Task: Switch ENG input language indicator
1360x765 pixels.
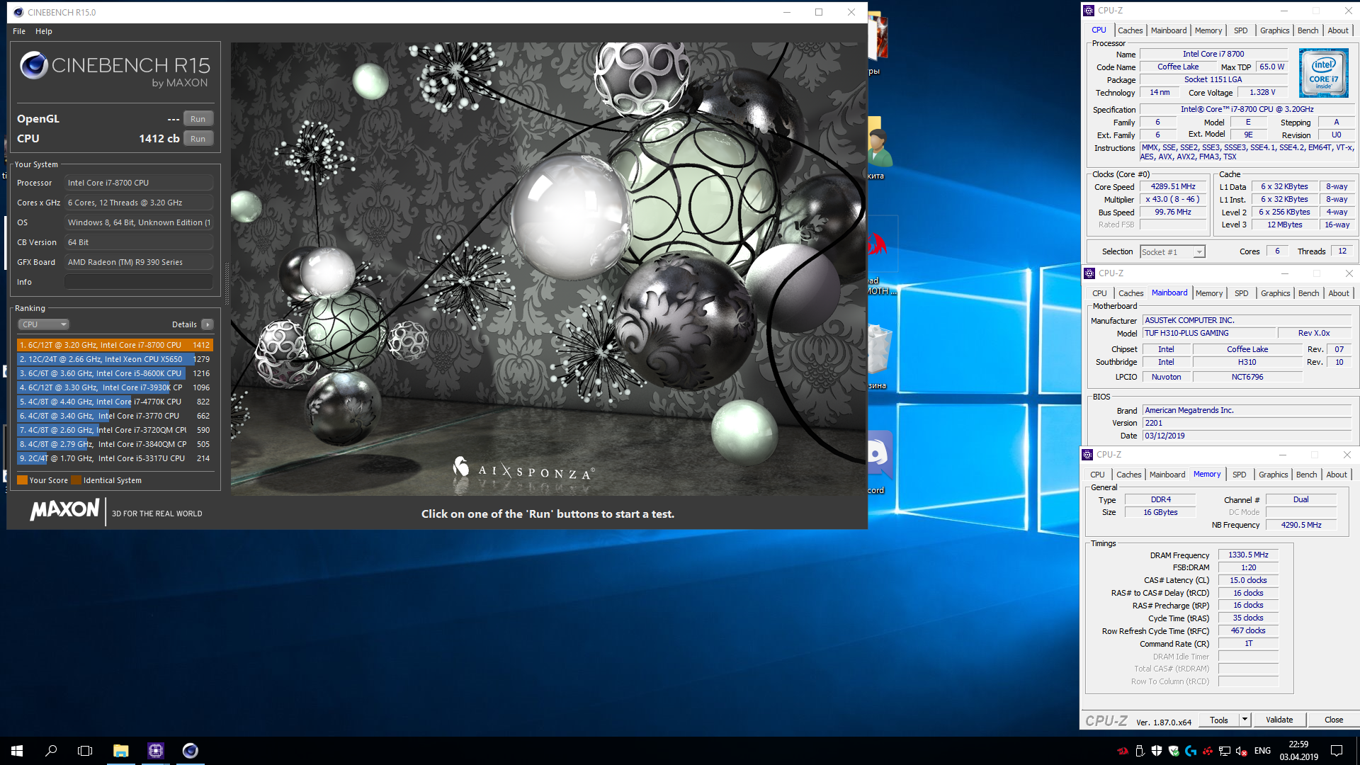Action: point(1262,751)
